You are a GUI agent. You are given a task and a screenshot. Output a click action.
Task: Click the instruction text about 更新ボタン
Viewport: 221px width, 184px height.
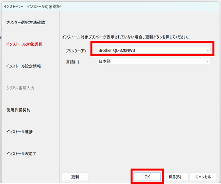(x=126, y=37)
